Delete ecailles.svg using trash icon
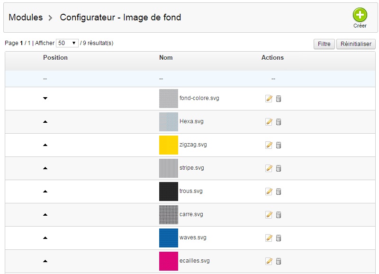 279,261
